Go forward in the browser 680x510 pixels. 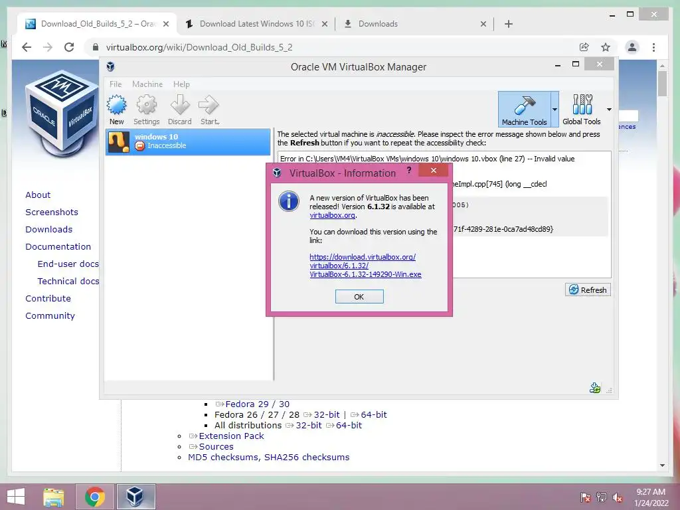[48, 47]
